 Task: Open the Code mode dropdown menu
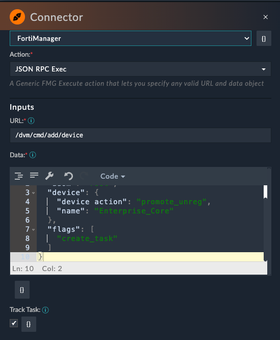tap(113, 176)
